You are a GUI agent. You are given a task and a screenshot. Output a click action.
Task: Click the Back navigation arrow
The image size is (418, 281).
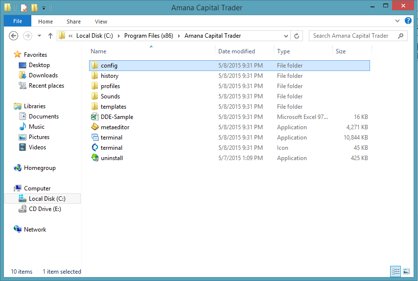pyautogui.click(x=14, y=36)
